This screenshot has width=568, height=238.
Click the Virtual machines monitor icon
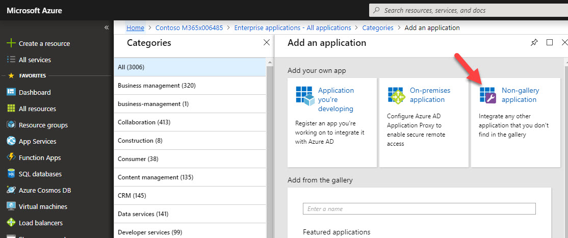coord(11,206)
